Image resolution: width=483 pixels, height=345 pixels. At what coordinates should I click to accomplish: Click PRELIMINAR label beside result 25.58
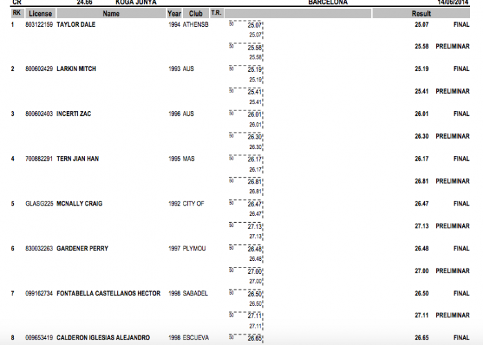453,46
